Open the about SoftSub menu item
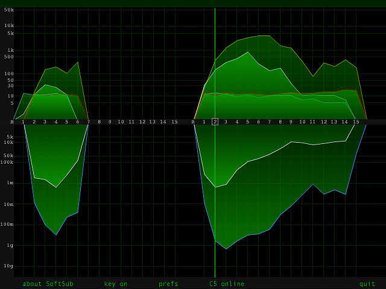The image size is (386, 289). pos(48,284)
